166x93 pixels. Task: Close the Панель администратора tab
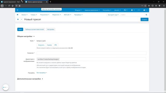(x=47, y=2)
